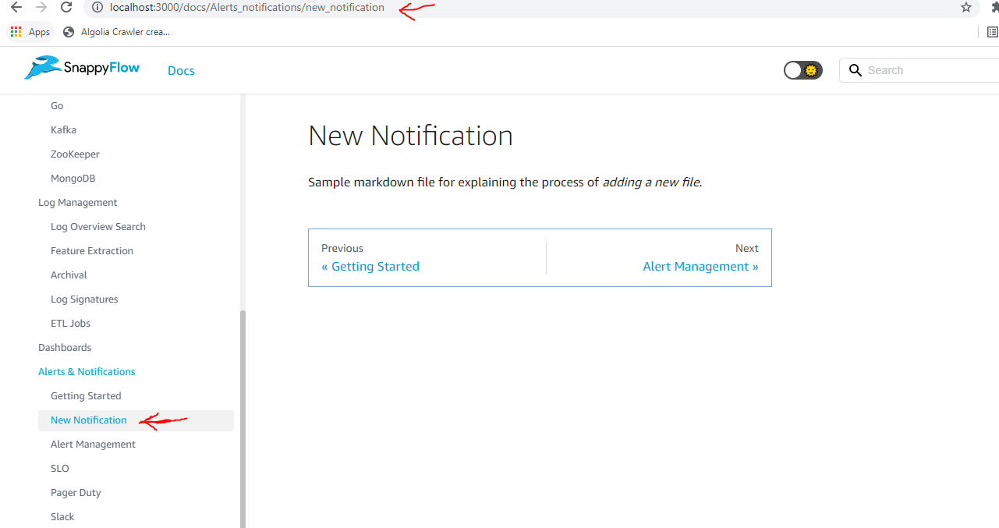This screenshot has width=999, height=528.
Task: Reload the page with the refresh icon
Action: coord(67,8)
